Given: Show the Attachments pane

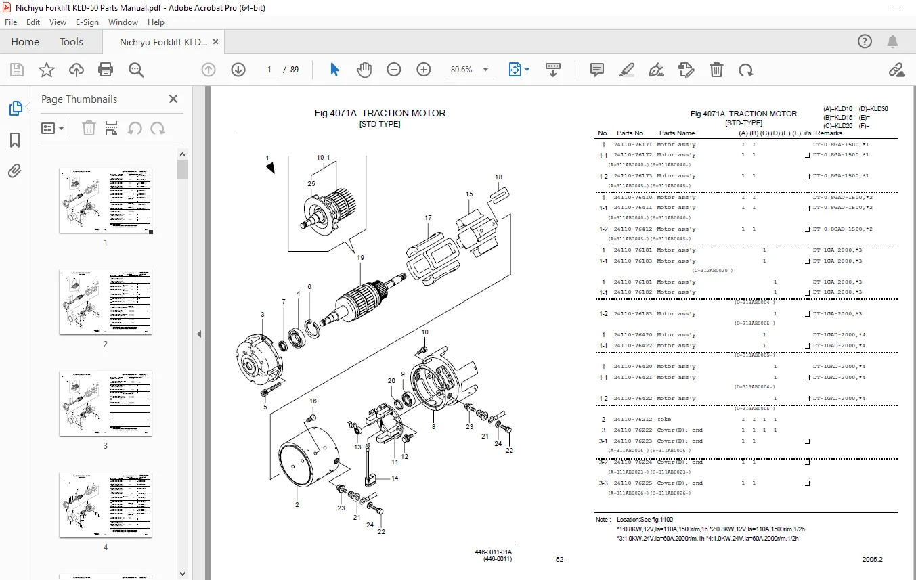Looking at the screenshot, I should pyautogui.click(x=15, y=171).
